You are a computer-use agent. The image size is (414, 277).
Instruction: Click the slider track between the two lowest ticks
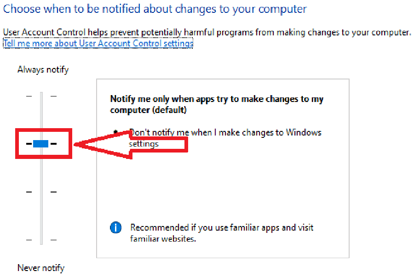click(x=41, y=216)
